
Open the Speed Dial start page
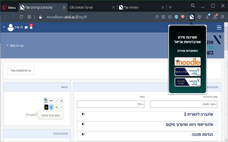(x=29, y=17)
